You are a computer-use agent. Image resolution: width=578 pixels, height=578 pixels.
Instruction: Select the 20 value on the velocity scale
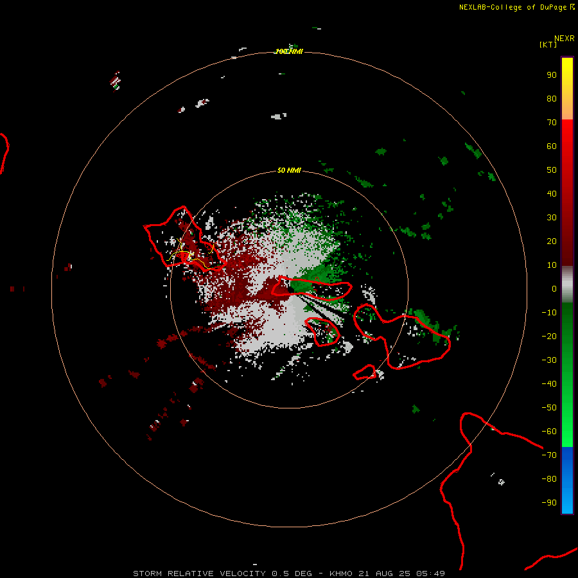[x=552, y=241]
